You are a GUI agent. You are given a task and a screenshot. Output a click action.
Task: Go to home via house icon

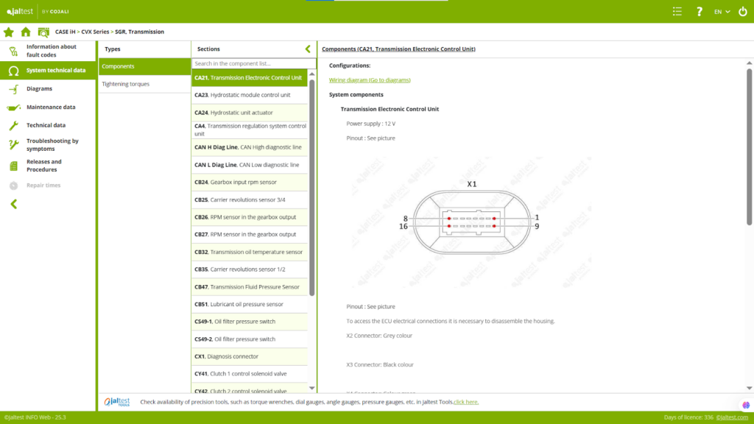click(26, 32)
